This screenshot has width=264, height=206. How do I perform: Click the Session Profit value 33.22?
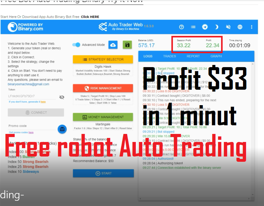183,45
